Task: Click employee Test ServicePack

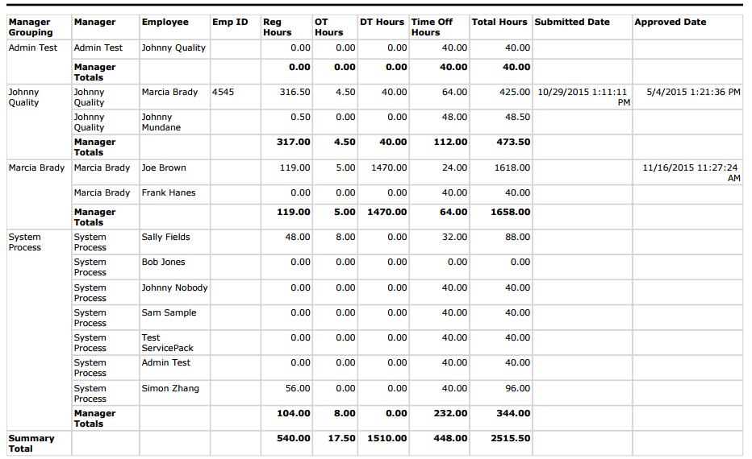Action: (167, 343)
